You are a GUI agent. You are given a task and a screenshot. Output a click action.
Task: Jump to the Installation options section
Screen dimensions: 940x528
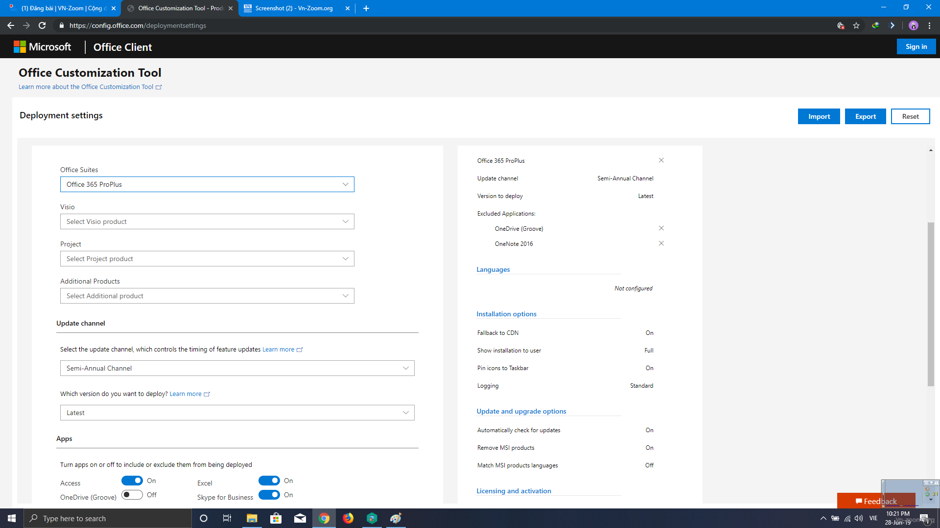(506, 314)
